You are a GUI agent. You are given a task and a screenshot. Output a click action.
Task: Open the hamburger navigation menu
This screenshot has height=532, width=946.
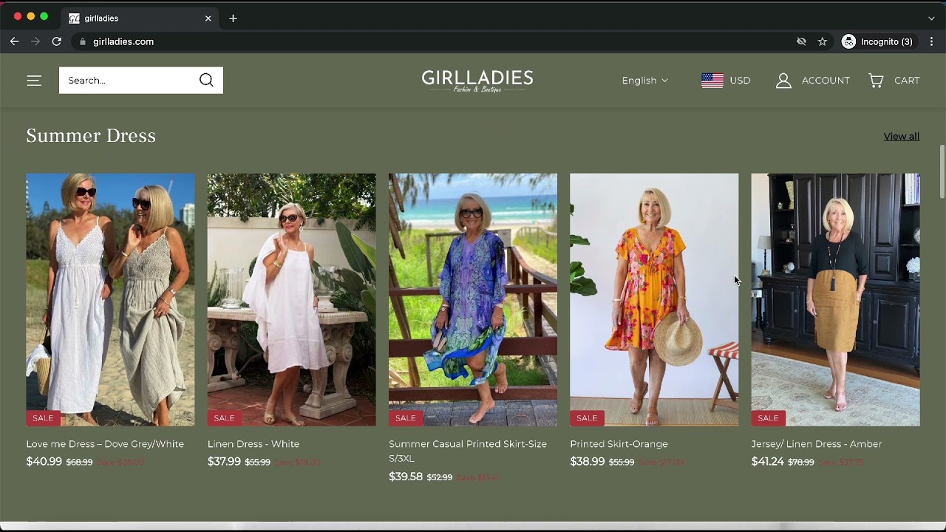pos(34,81)
